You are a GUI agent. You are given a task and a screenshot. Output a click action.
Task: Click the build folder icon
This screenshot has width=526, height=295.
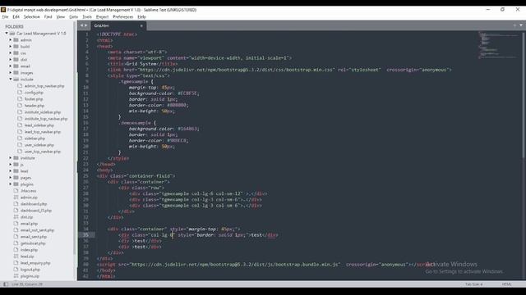pyautogui.click(x=16, y=47)
